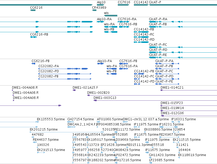This screenshot has height=164, width=217.
Task: Click the wls-PA protein label
Action: [112, 66]
